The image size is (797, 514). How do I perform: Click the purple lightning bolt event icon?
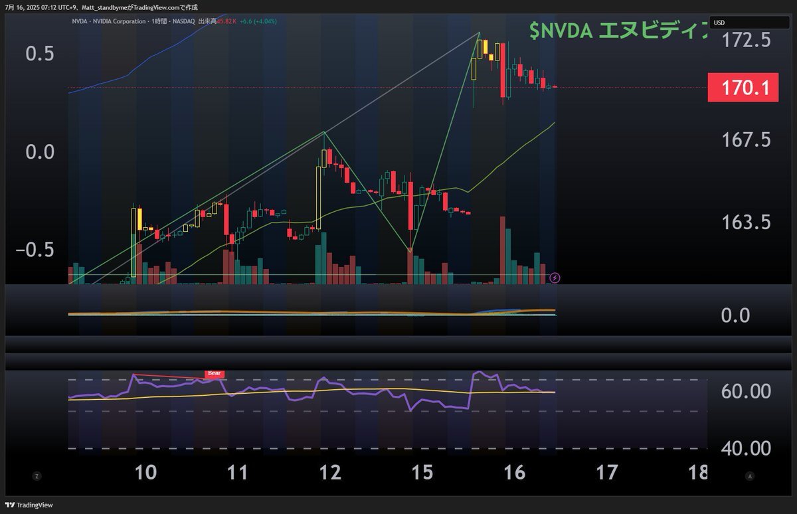[555, 278]
